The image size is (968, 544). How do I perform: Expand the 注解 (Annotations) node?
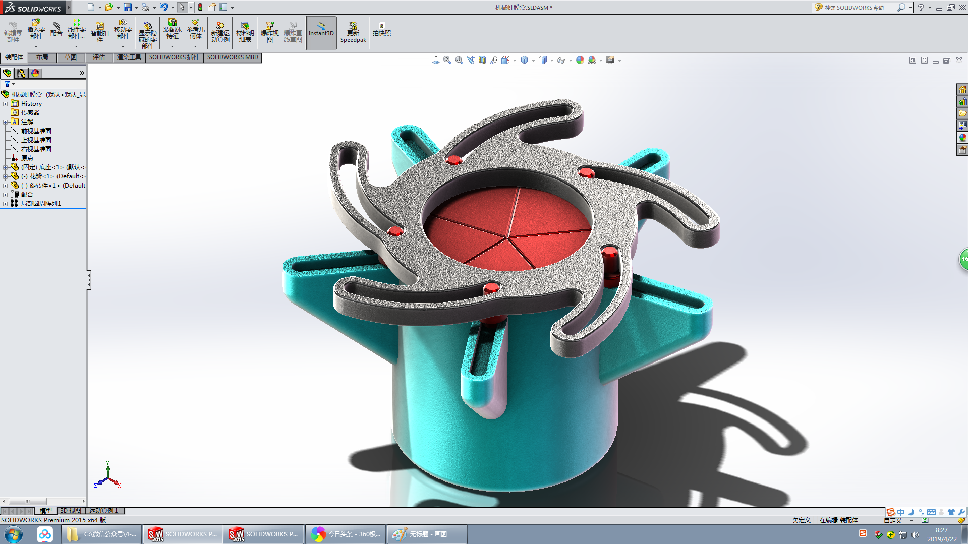point(5,122)
